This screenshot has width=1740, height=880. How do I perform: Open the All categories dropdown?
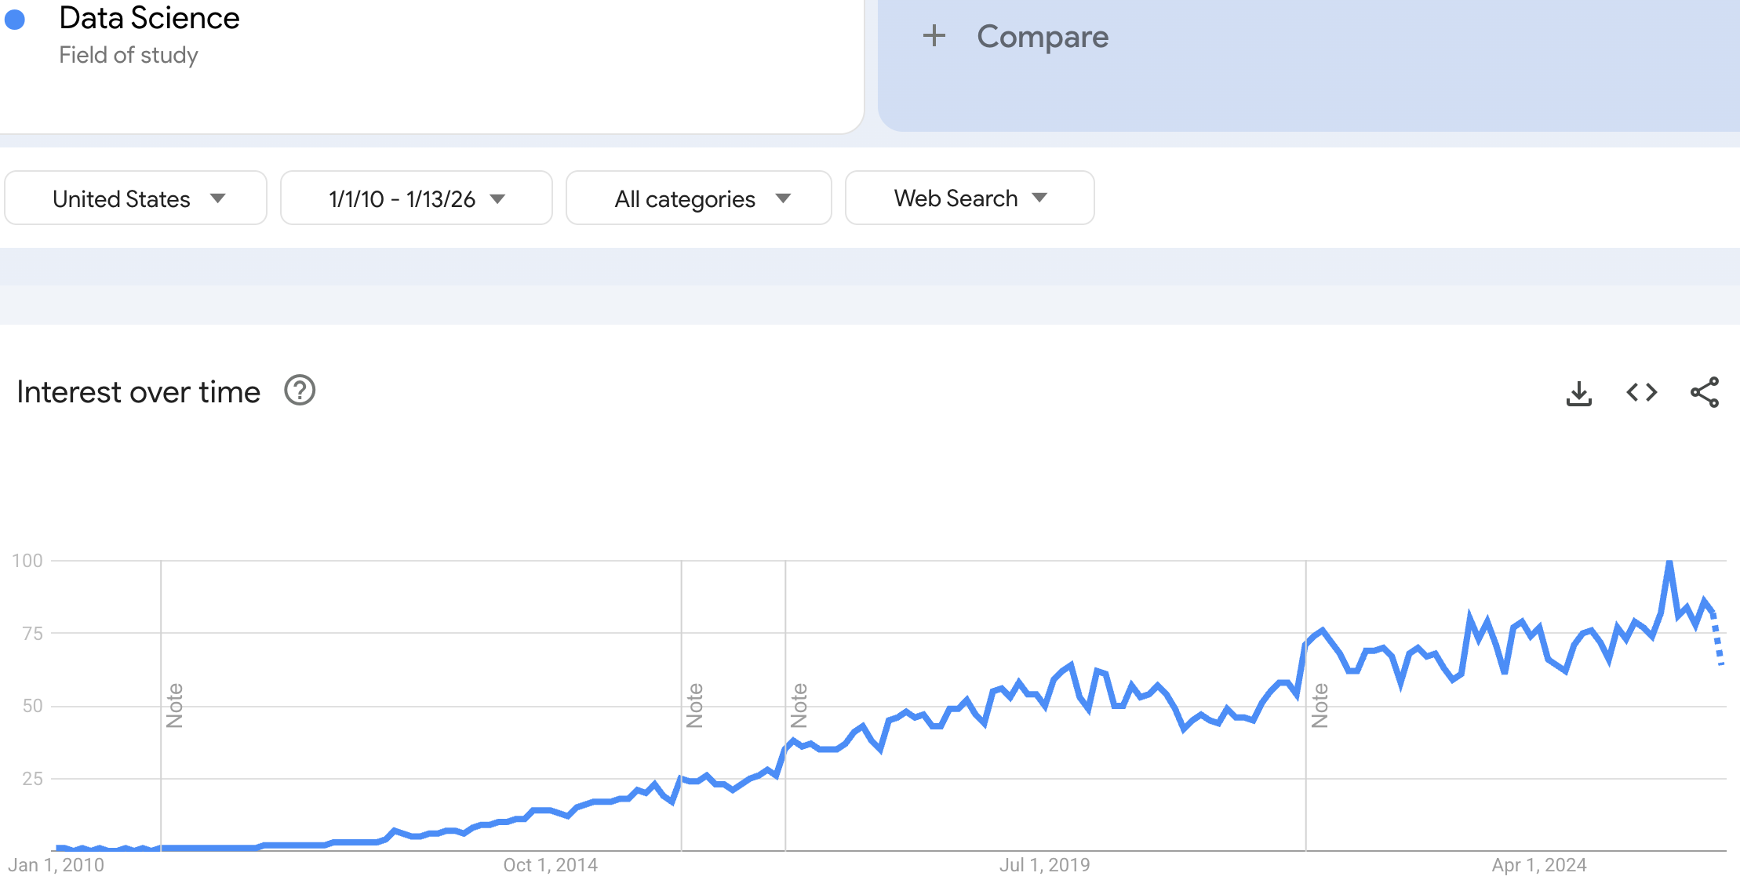click(x=698, y=198)
